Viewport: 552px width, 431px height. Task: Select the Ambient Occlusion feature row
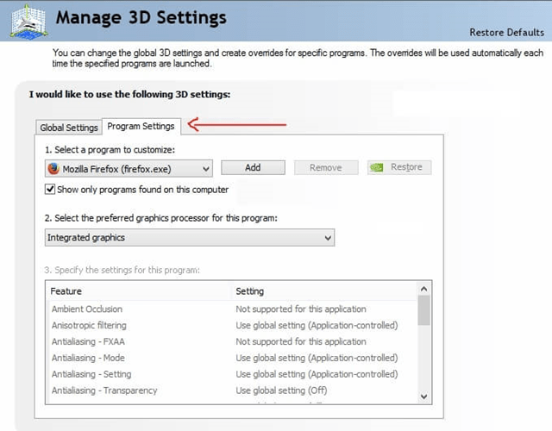(x=87, y=309)
